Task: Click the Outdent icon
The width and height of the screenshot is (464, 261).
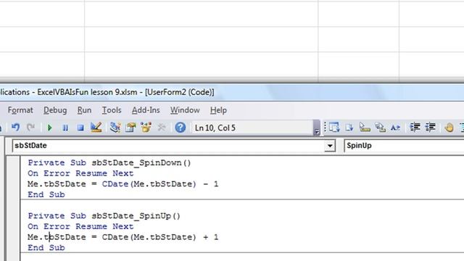Action: (x=430, y=128)
